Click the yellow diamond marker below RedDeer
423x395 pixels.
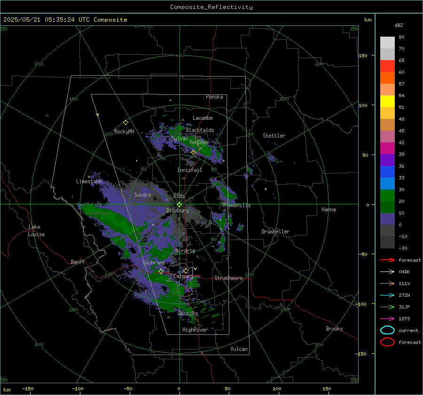tap(193, 153)
